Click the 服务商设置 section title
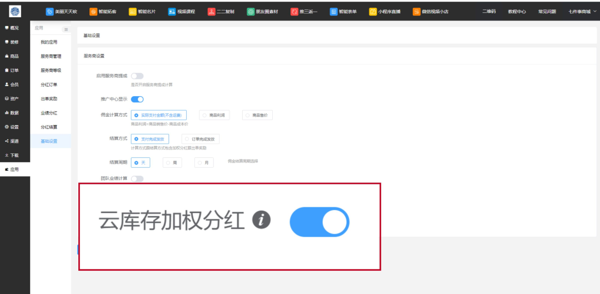Viewport: 600px width, 294px height. pos(94,56)
